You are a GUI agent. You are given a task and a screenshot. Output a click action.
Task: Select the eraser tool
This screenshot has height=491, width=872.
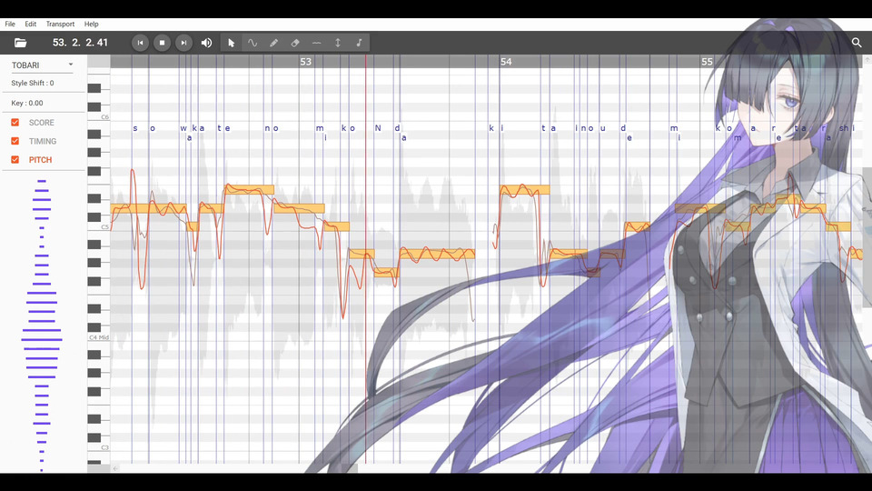pyautogui.click(x=295, y=43)
